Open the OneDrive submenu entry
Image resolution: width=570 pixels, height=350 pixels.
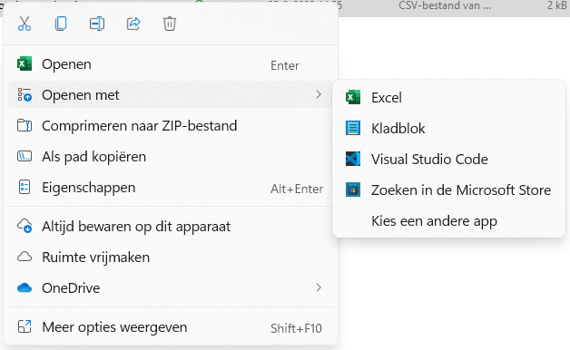(x=170, y=288)
